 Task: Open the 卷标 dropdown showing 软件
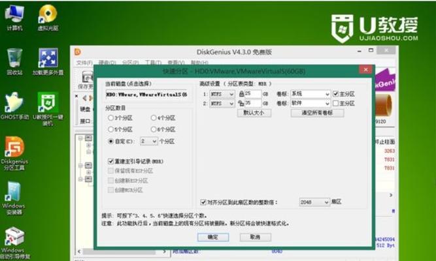310,103
